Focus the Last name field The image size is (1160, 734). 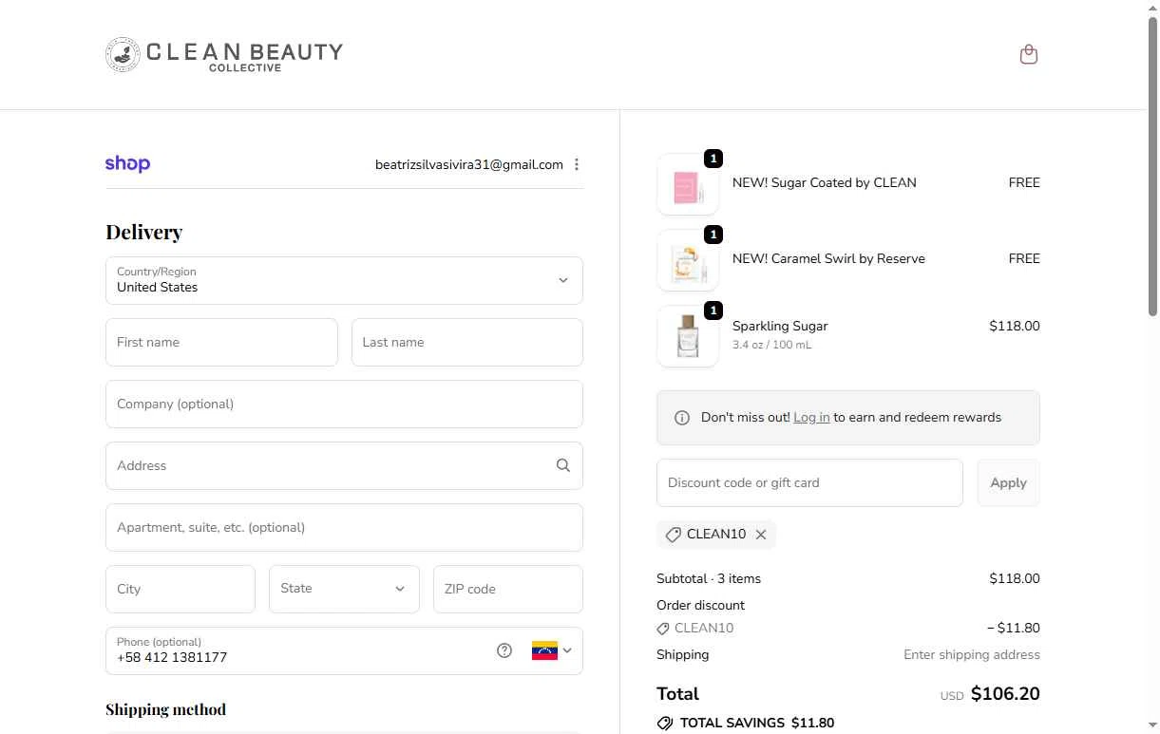click(467, 342)
